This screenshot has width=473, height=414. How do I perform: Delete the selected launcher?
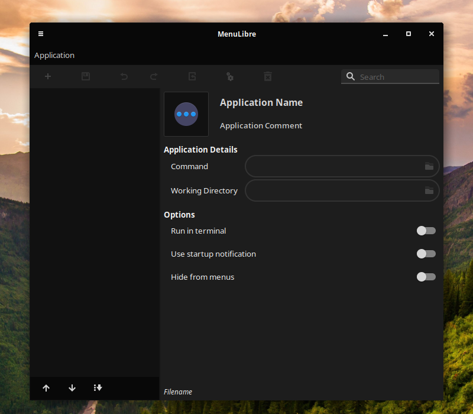click(x=268, y=76)
